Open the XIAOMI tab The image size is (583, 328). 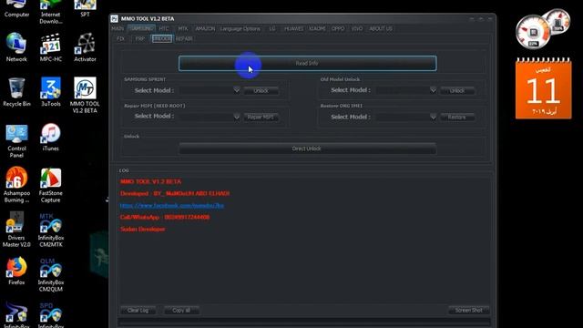[317, 28]
